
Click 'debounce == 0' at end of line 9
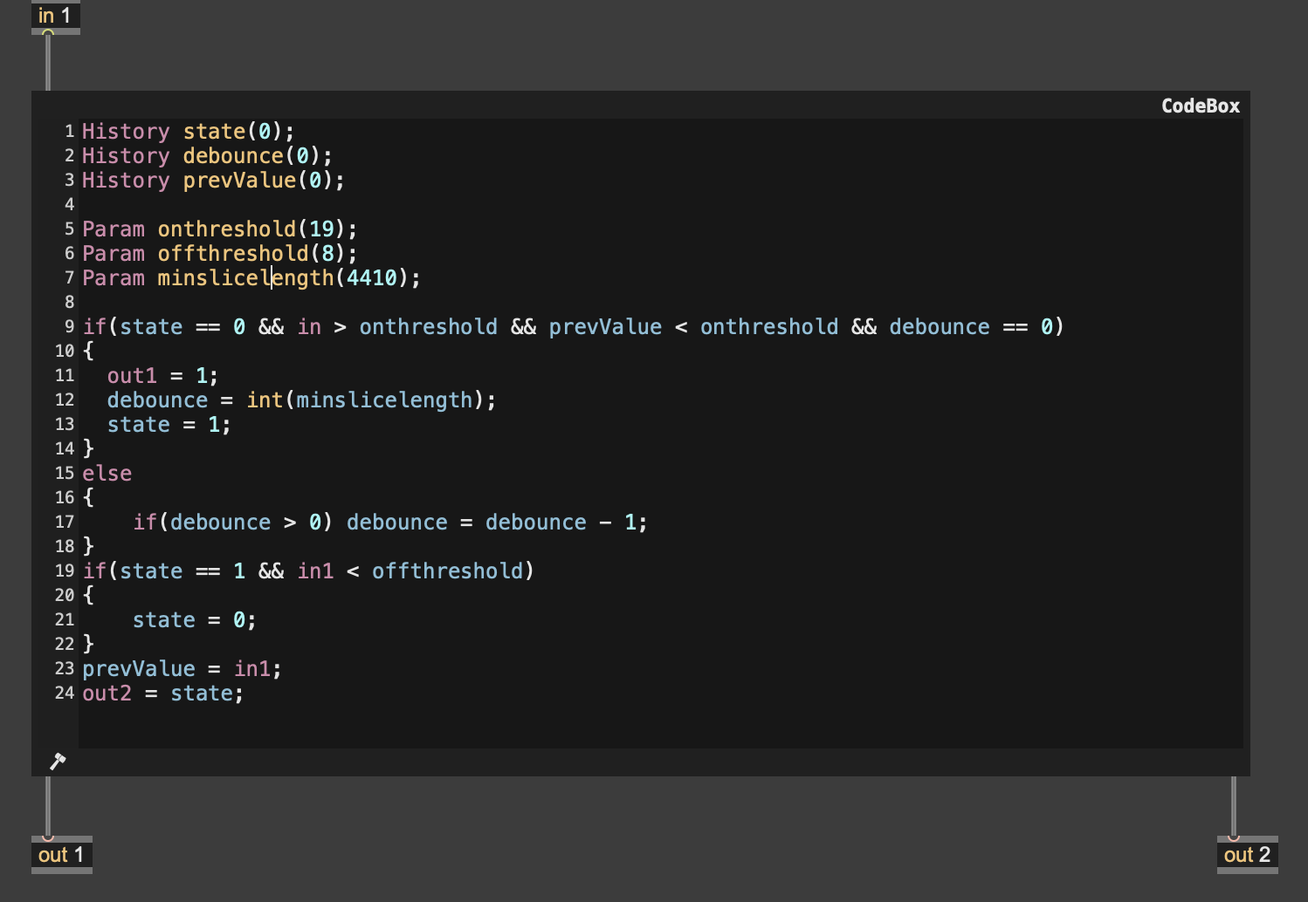pyautogui.click(x=971, y=327)
